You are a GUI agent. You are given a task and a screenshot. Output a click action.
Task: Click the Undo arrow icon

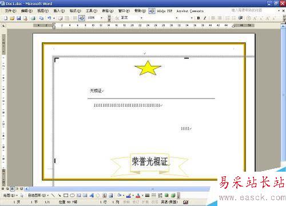click(49, 18)
